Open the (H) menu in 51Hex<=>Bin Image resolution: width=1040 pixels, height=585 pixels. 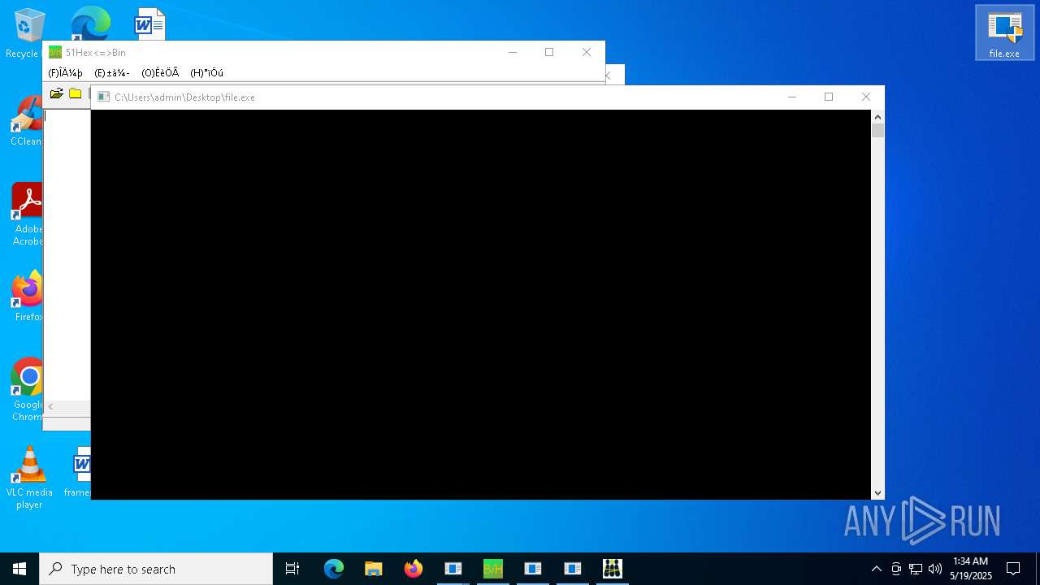[206, 73]
